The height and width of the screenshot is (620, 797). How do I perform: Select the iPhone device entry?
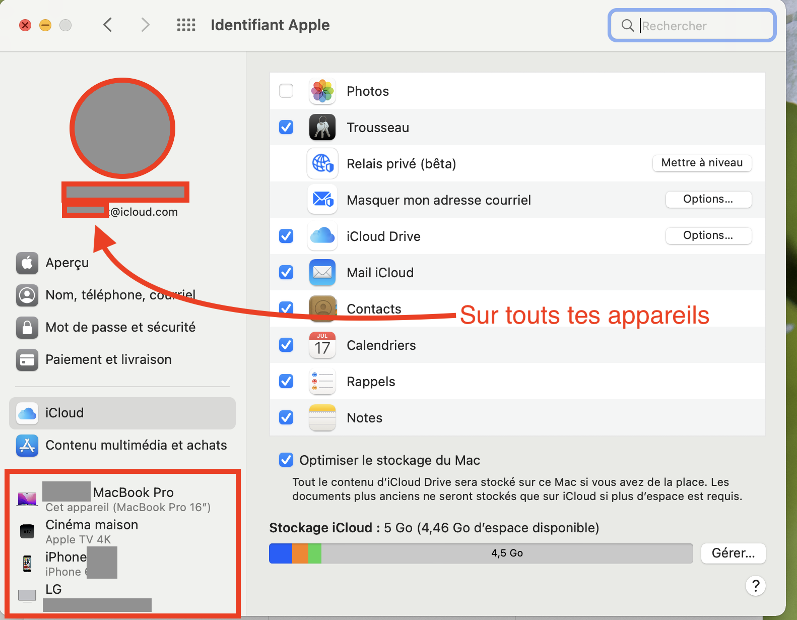pyautogui.click(x=68, y=564)
